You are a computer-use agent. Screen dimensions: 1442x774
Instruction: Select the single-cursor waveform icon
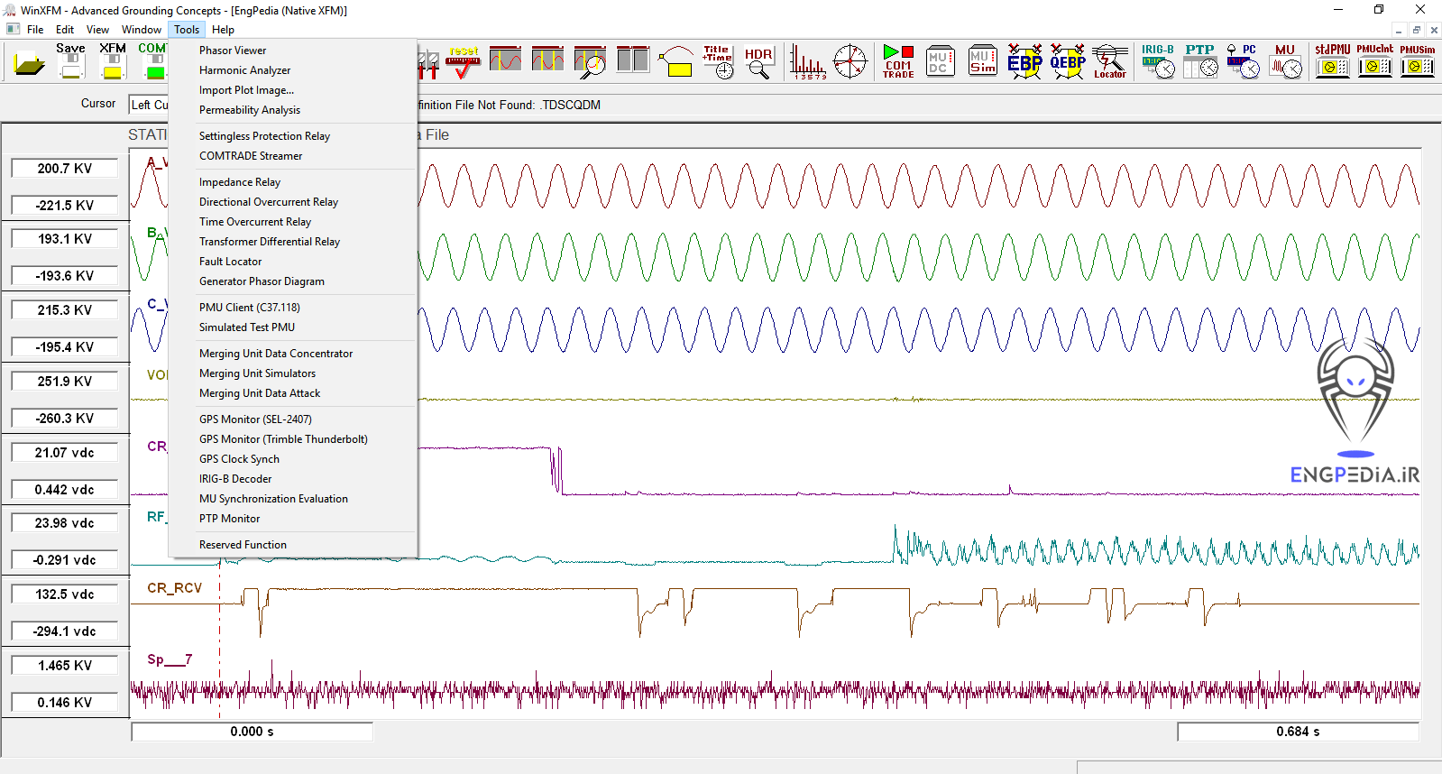505,60
